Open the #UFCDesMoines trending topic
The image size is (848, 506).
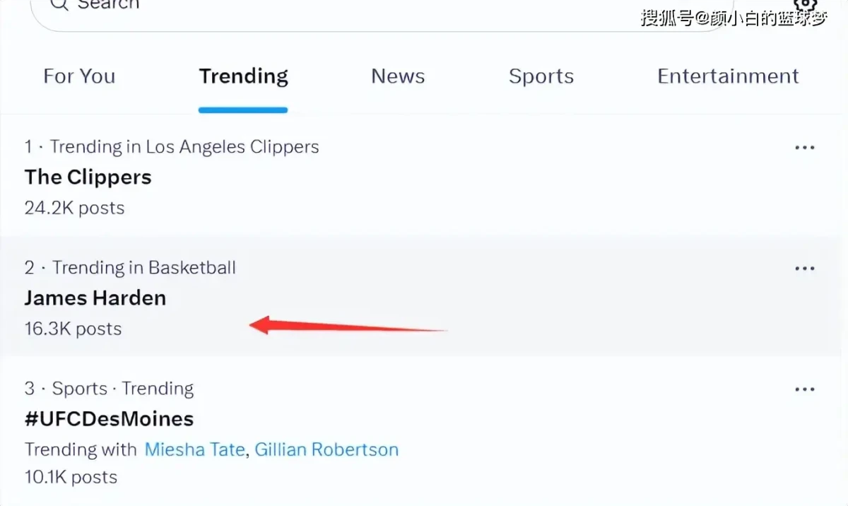[x=109, y=418]
